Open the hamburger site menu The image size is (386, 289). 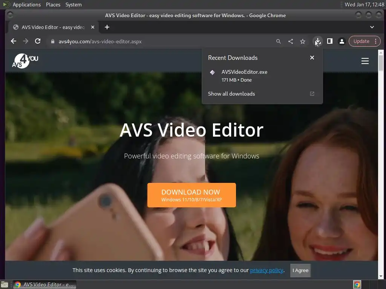pos(365,61)
